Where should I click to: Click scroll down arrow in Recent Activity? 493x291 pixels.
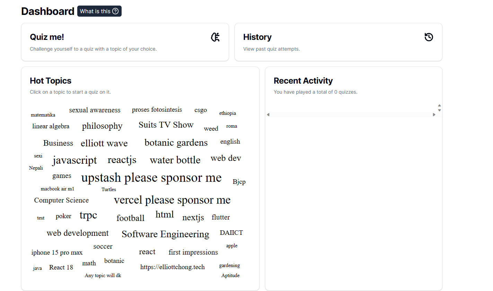point(439,110)
